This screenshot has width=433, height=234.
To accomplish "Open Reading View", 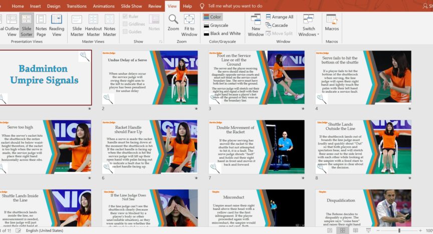I will pyautogui.click(x=57, y=25).
